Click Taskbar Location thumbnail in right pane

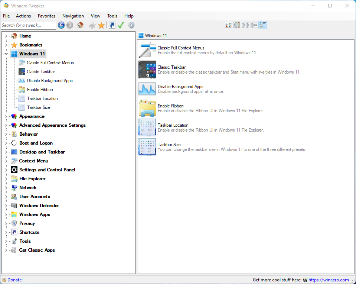coord(147,128)
